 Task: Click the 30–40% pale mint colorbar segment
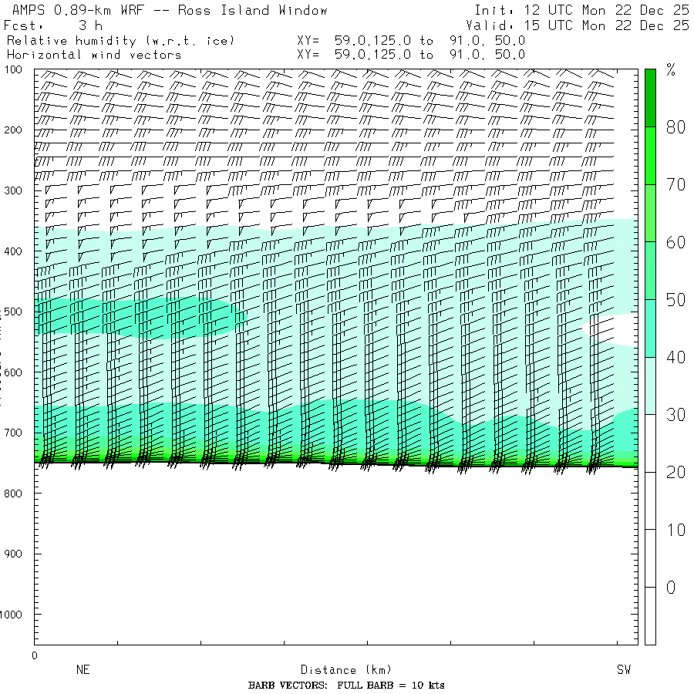pos(650,386)
